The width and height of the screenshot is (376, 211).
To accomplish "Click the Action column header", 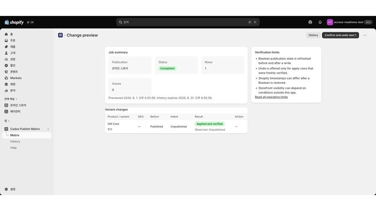I will point(239,117).
